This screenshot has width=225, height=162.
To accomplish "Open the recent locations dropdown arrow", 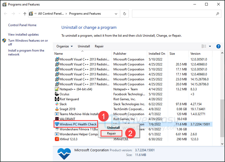I will tap(19, 14).
